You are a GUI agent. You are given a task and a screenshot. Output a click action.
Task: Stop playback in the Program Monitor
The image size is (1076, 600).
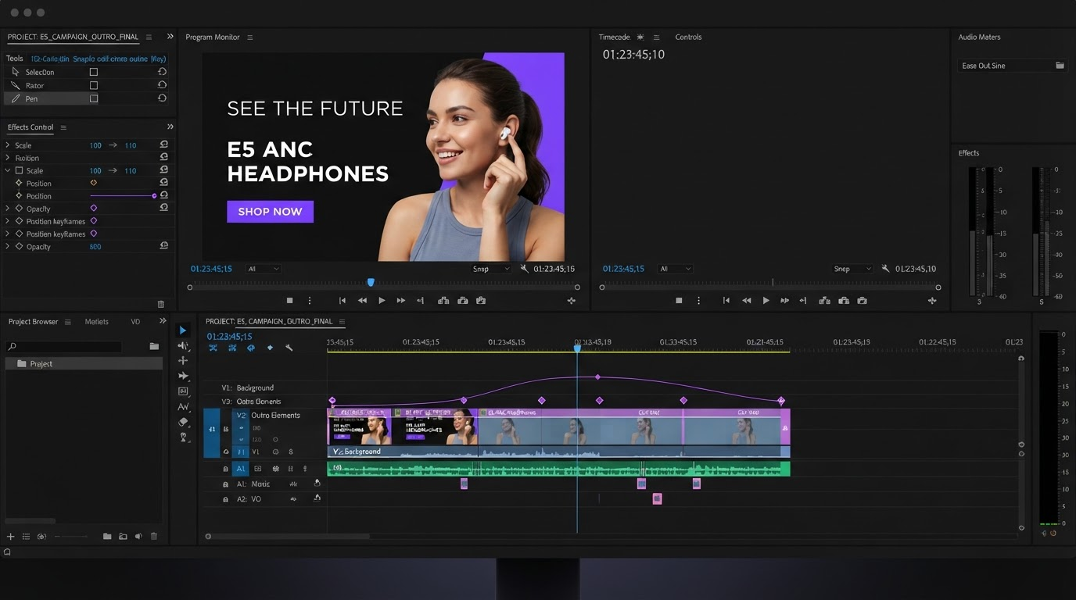click(289, 300)
